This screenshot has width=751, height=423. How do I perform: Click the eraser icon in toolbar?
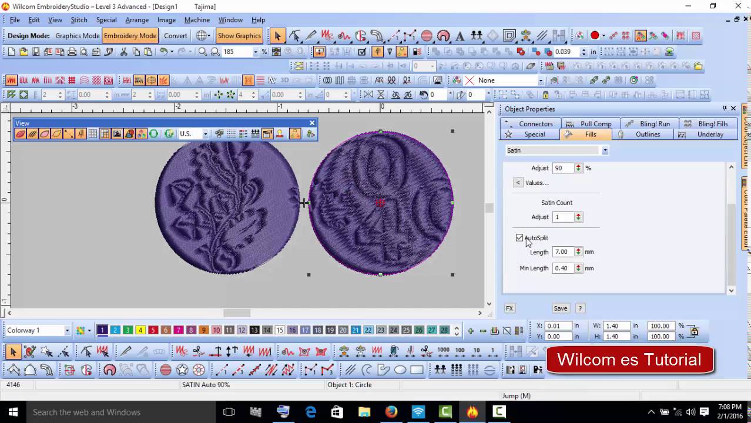pyautogui.click(x=531, y=66)
